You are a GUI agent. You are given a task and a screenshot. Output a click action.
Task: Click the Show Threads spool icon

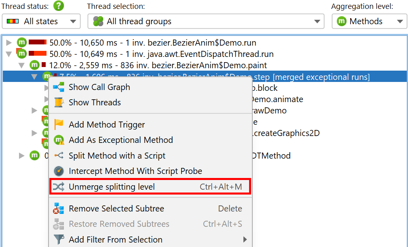pyautogui.click(x=59, y=103)
